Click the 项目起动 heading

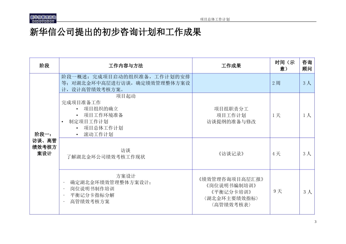(x=126, y=96)
